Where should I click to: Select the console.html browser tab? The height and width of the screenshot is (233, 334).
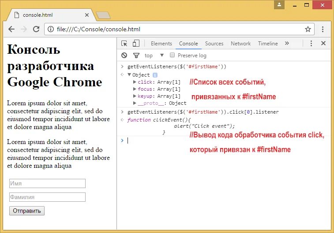51,15
